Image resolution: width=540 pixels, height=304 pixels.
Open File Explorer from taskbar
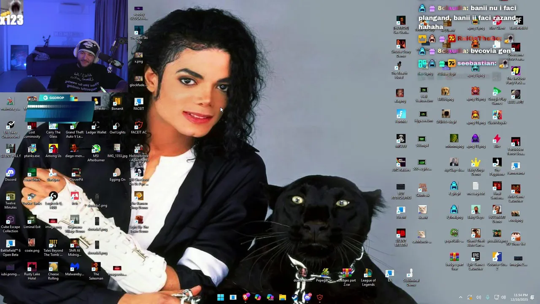click(283, 297)
